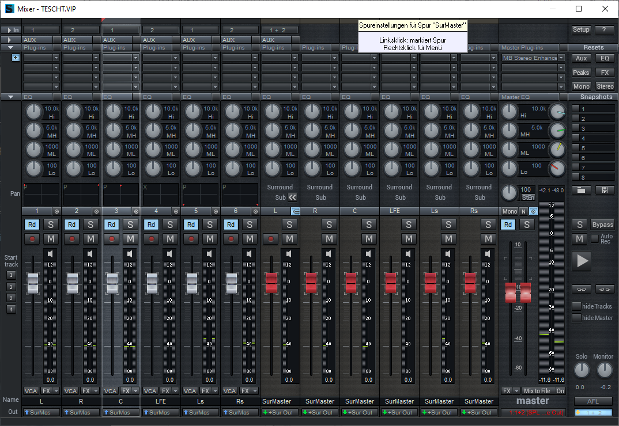
Task: Enable the hide Master checkbox
Action: pos(576,318)
